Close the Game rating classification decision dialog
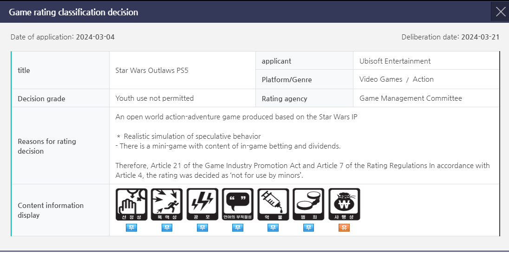The image size is (509, 253). pyautogui.click(x=500, y=12)
